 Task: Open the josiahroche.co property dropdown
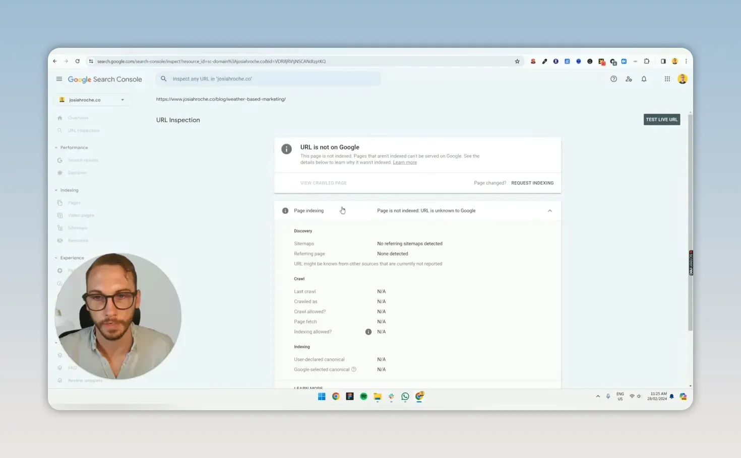pyautogui.click(x=93, y=100)
